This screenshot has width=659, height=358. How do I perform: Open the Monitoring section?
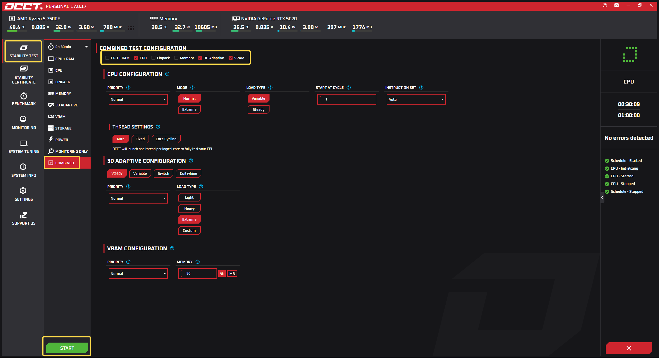point(23,123)
